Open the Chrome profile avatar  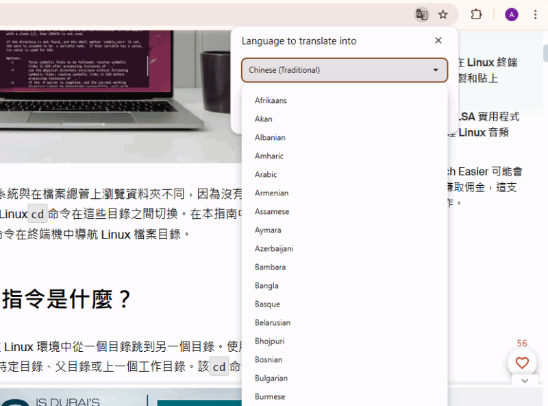click(x=511, y=14)
